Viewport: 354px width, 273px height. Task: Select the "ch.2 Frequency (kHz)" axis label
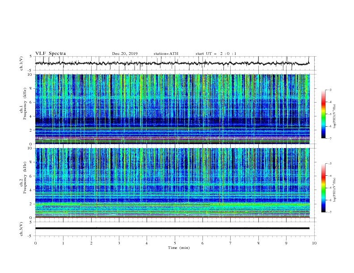(23, 178)
